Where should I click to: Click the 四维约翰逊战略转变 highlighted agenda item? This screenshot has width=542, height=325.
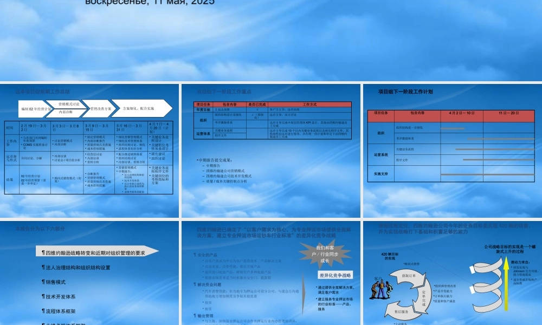(x=97, y=252)
